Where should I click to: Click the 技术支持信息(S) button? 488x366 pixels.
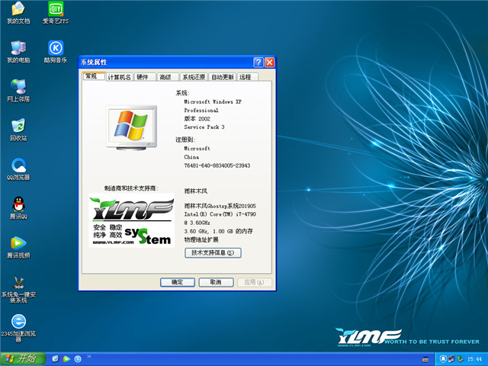213,252
